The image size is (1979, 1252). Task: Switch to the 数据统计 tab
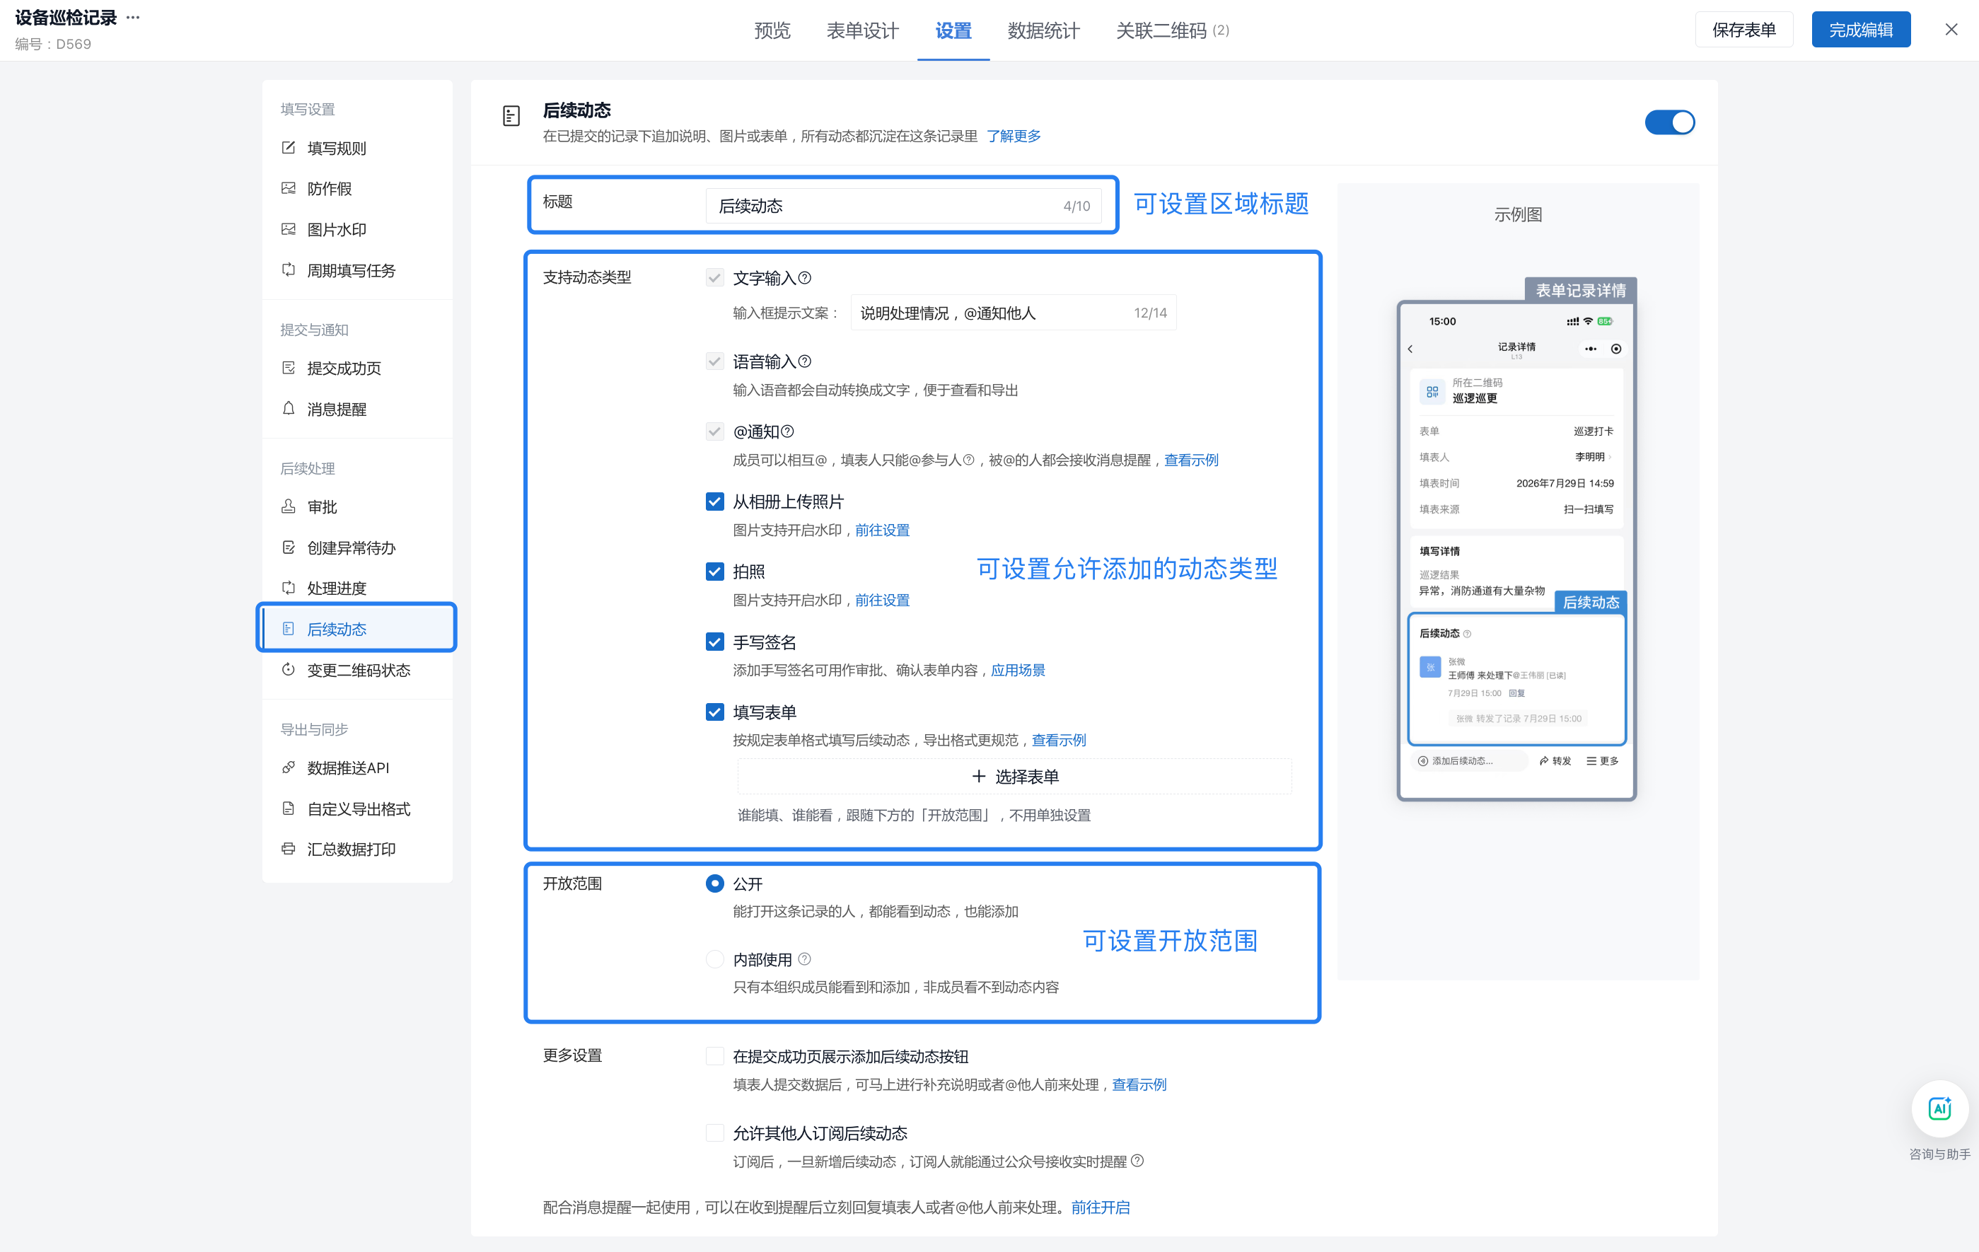pyautogui.click(x=1044, y=30)
